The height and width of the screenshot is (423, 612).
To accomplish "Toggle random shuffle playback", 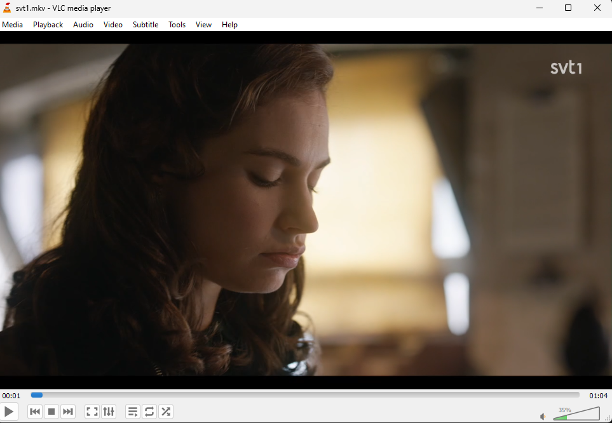I will pos(166,412).
